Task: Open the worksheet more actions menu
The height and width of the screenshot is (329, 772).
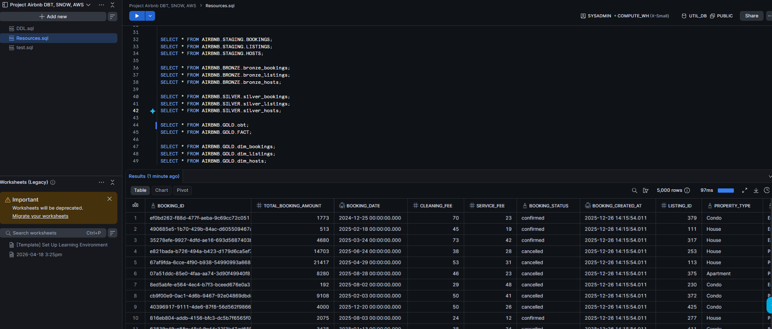Action: pos(769,16)
